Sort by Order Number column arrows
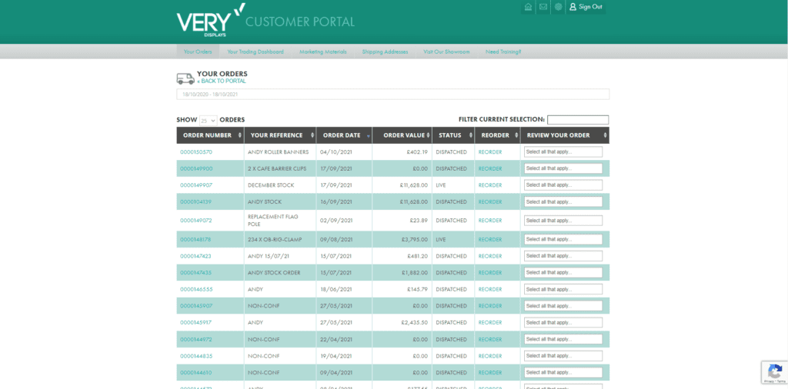 click(240, 135)
